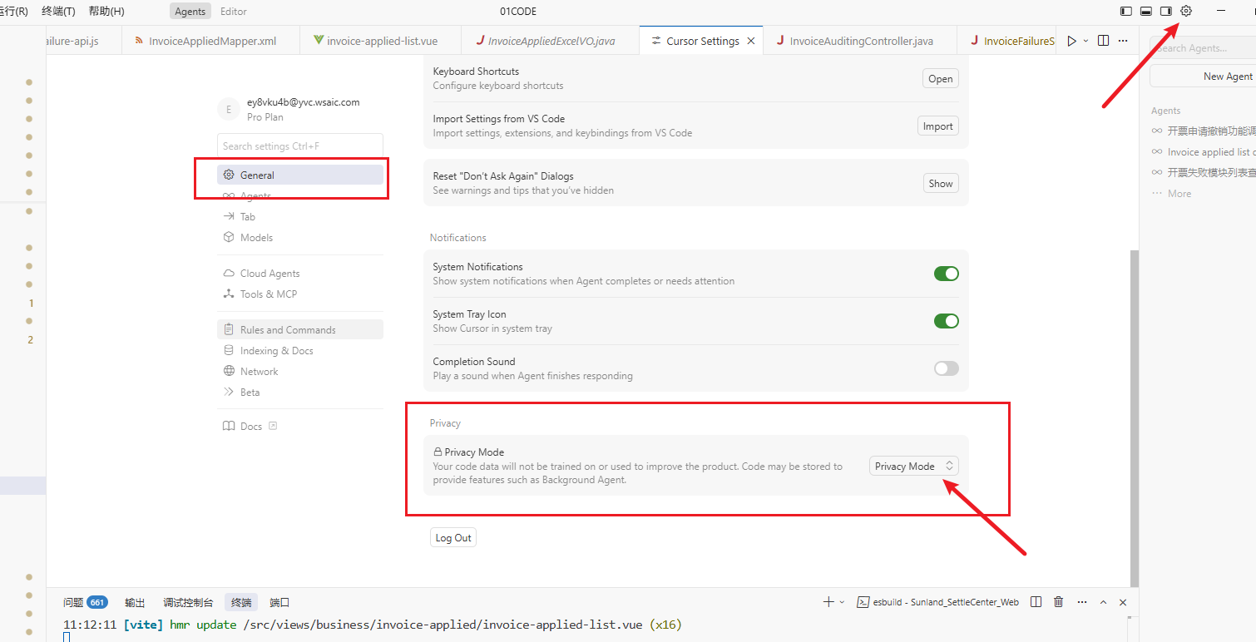Click the Log Out button
Image resolution: width=1256 pixels, height=642 pixels.
click(453, 537)
